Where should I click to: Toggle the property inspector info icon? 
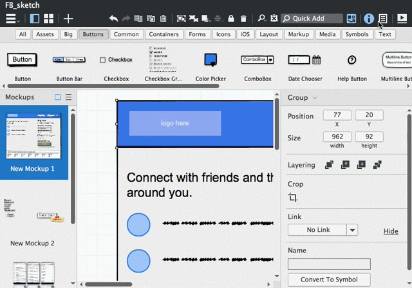pyautogui.click(x=369, y=19)
